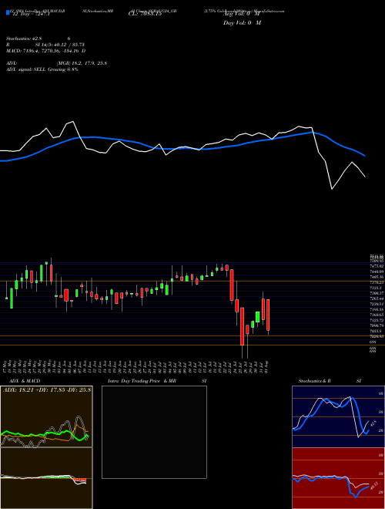This screenshot has height=509, width=385.
Task: Select the 'CL: 7033.15' closing price text
Action: [x=145, y=14]
